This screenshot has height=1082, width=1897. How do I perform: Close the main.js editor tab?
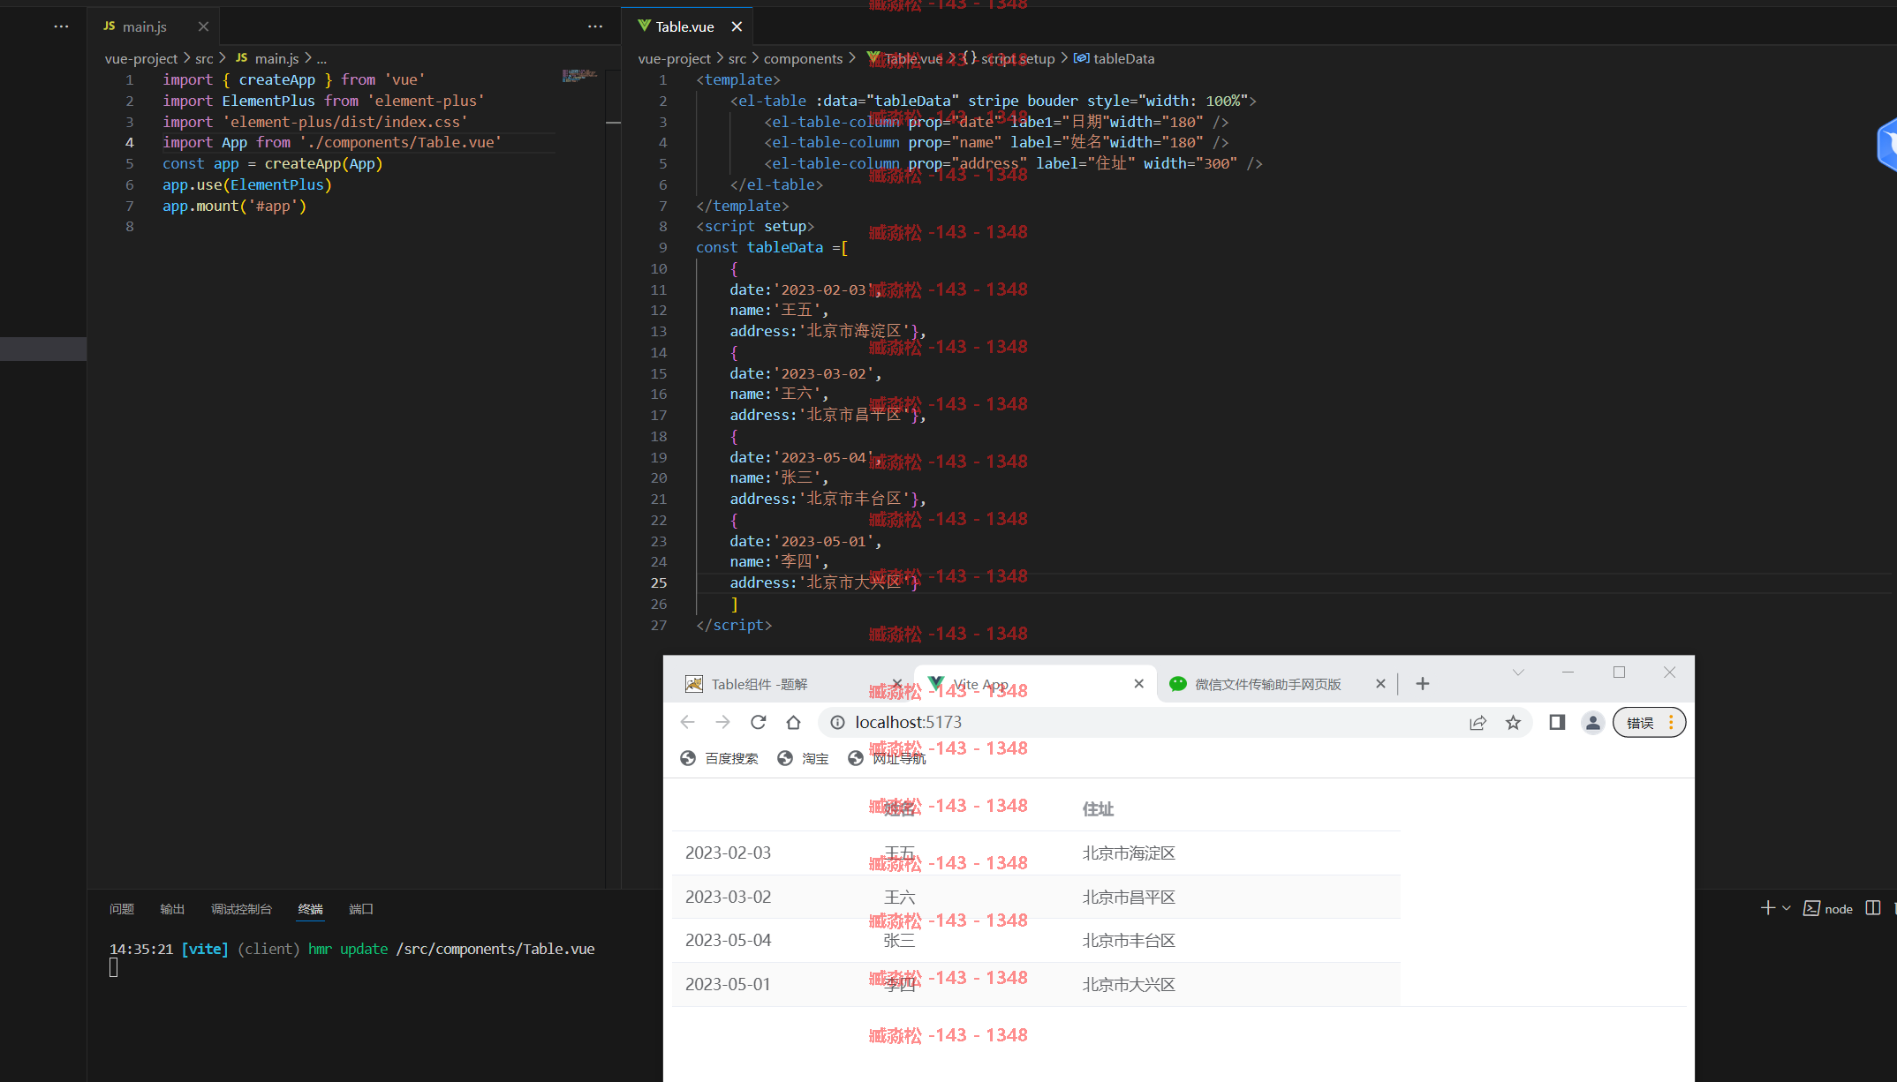(203, 26)
